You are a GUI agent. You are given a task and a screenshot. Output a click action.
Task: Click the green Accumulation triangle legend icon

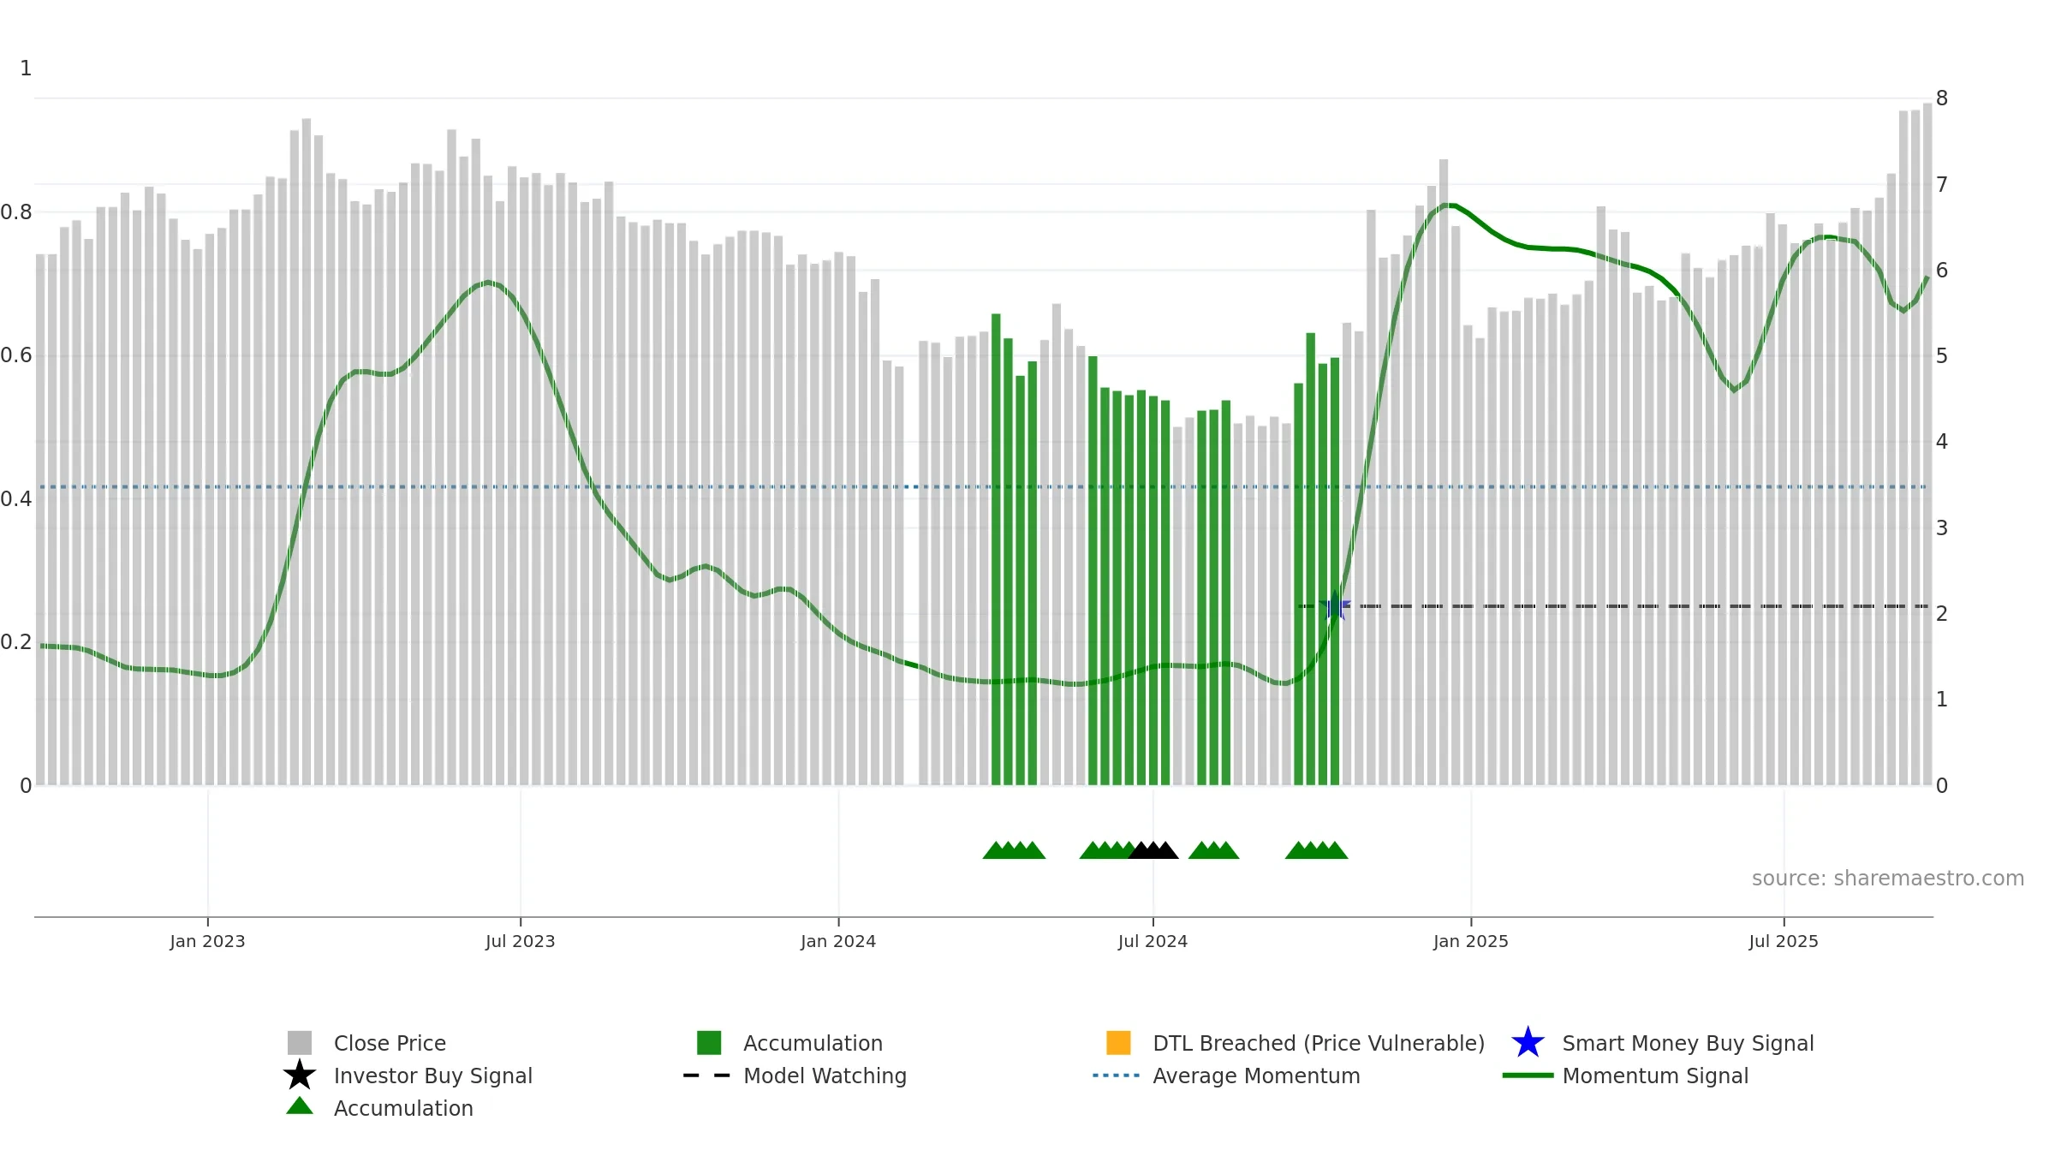[300, 1105]
